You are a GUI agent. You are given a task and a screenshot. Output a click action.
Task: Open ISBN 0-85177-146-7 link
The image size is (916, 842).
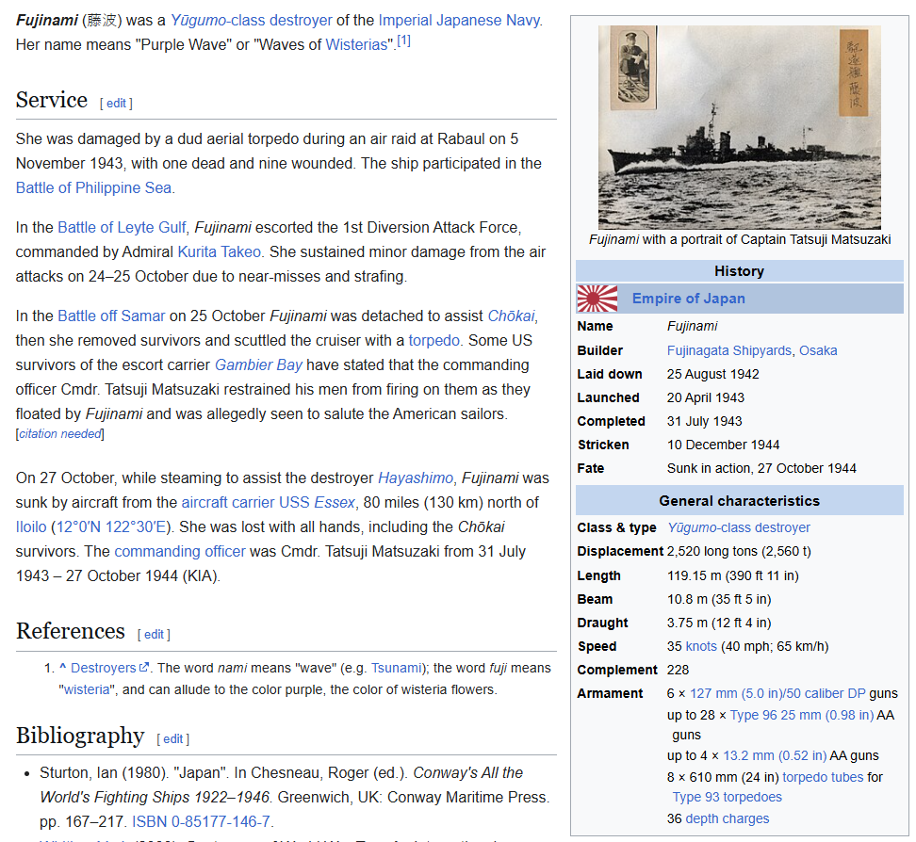point(201,822)
